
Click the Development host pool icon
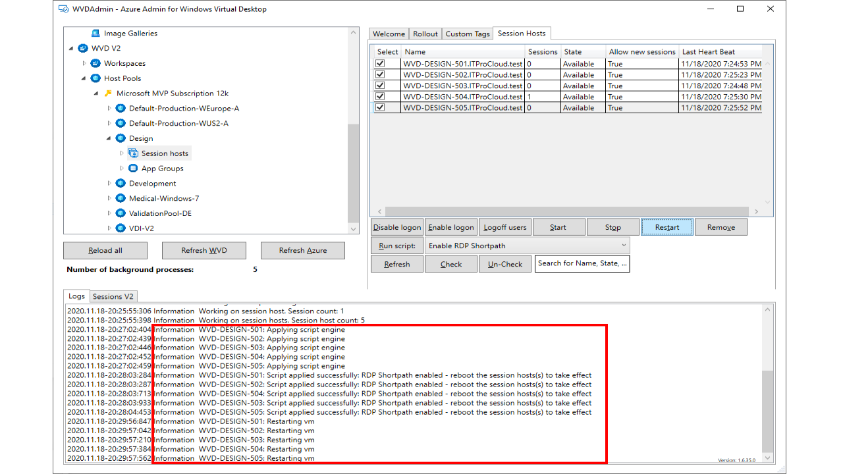tap(121, 183)
